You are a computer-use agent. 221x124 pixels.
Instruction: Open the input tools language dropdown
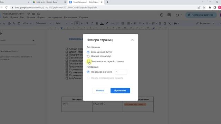tap(176, 23)
